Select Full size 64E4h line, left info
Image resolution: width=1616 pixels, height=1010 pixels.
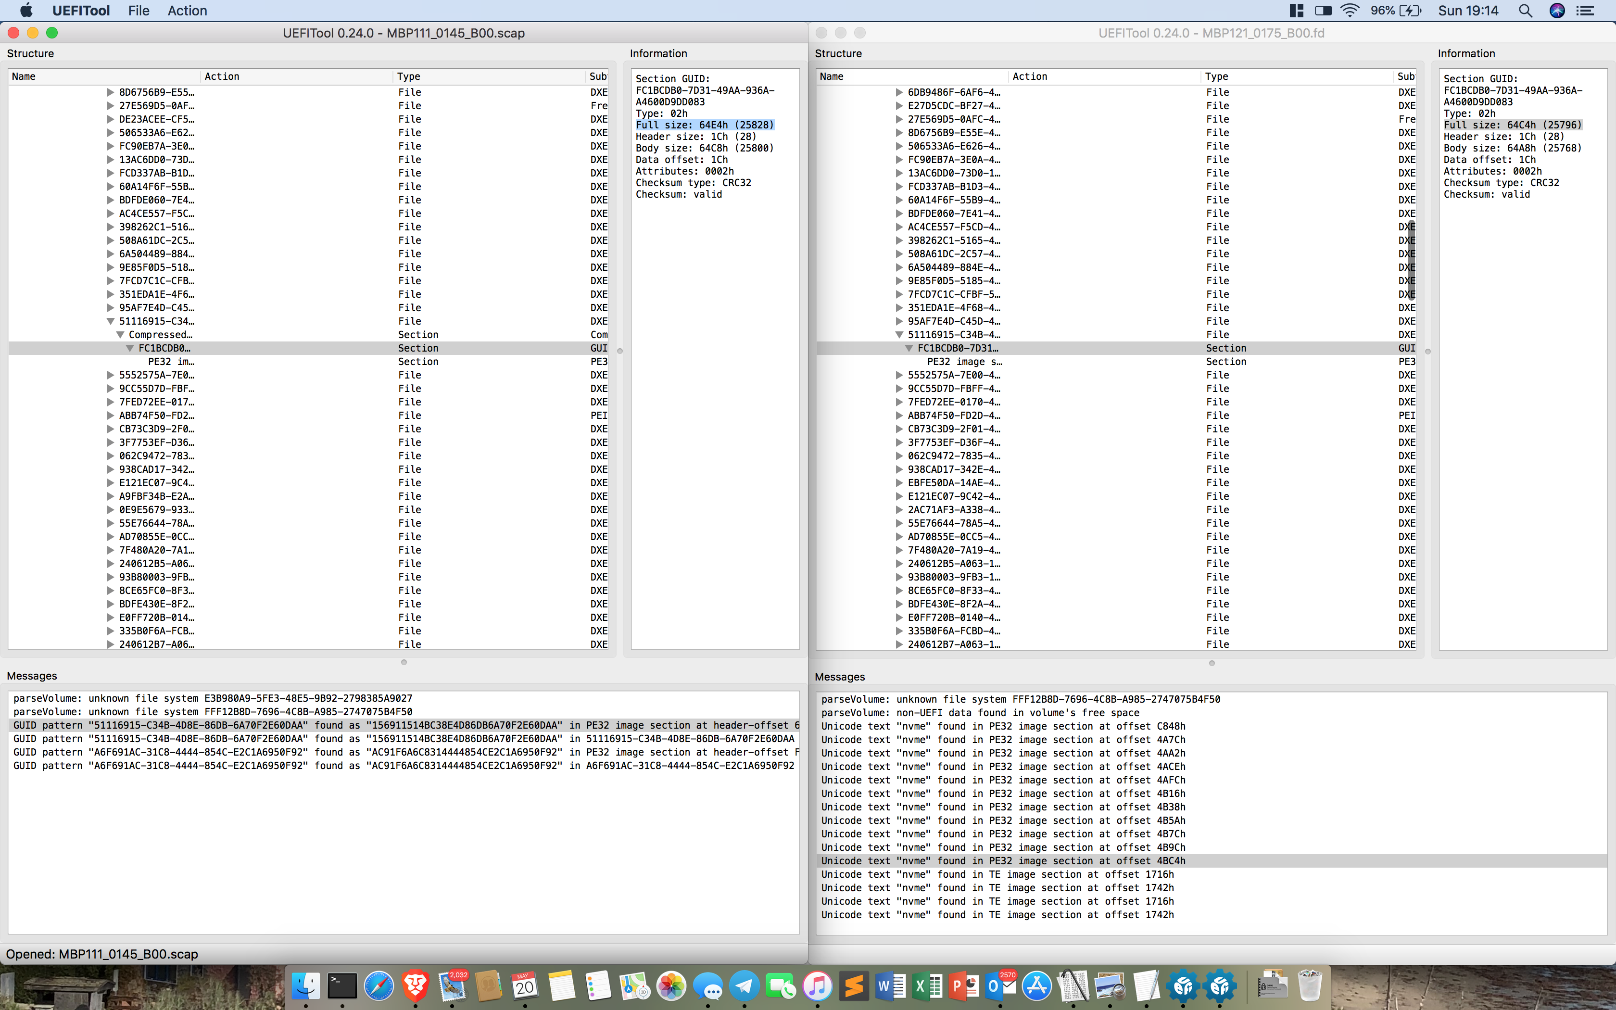coord(705,125)
